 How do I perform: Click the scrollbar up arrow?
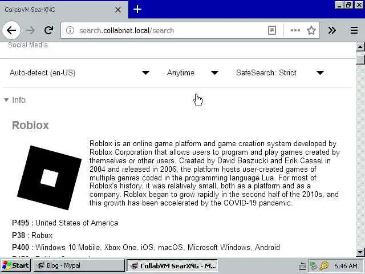coord(360,47)
